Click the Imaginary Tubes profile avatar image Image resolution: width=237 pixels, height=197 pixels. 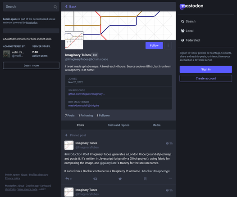(74, 40)
